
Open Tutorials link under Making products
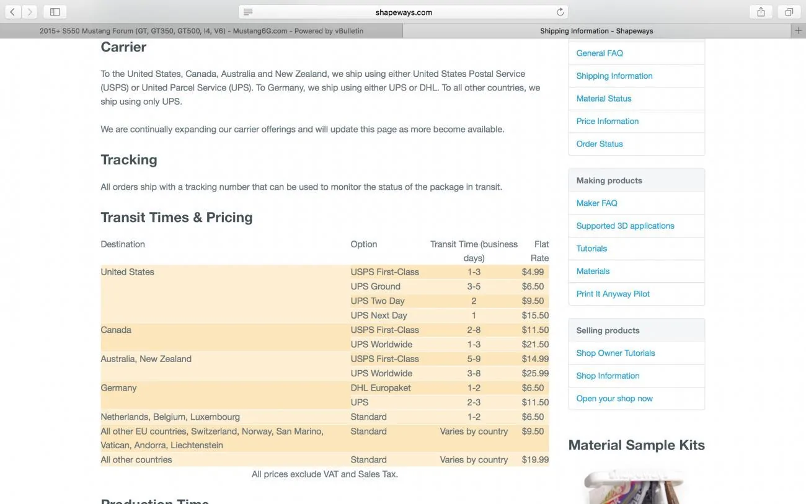click(x=591, y=249)
